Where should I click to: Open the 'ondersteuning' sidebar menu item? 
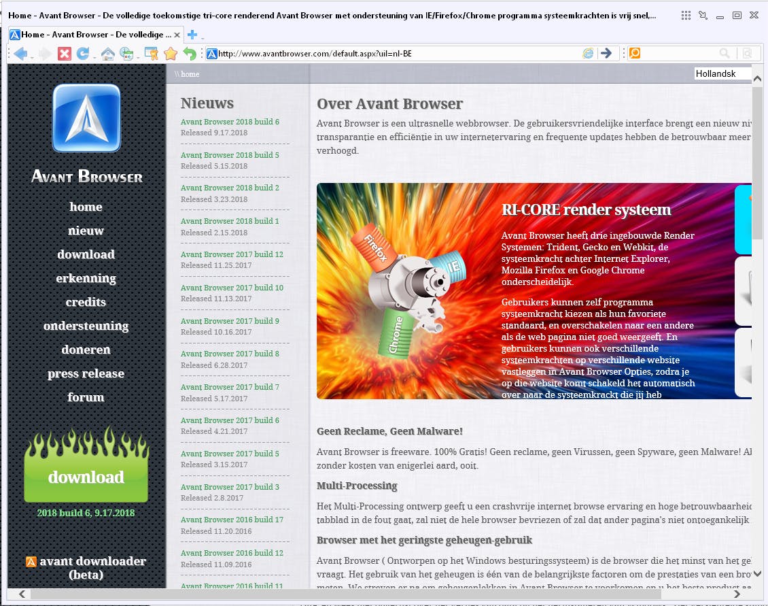click(86, 326)
